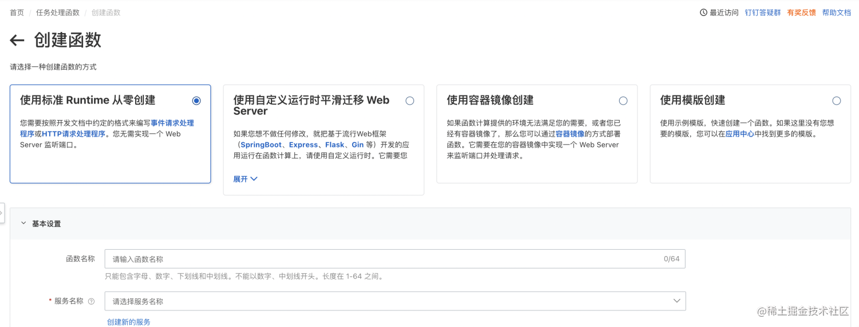The height and width of the screenshot is (327, 859).
Task: Click the clock icon beside 最近访问
Action: coord(703,13)
